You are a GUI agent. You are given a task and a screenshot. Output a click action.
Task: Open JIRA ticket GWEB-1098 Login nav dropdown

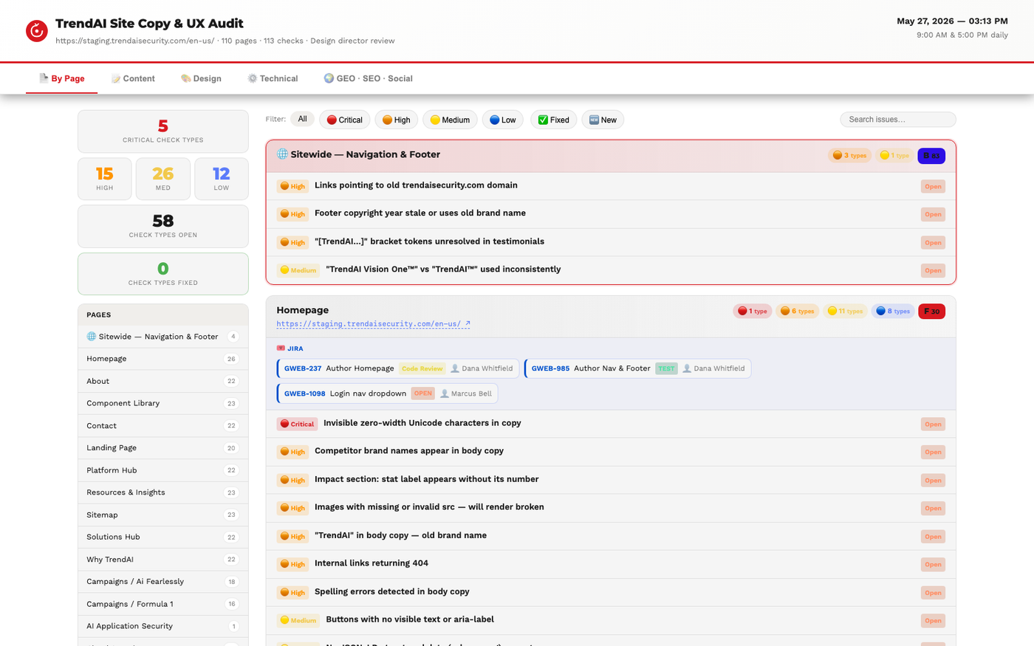pyautogui.click(x=387, y=394)
